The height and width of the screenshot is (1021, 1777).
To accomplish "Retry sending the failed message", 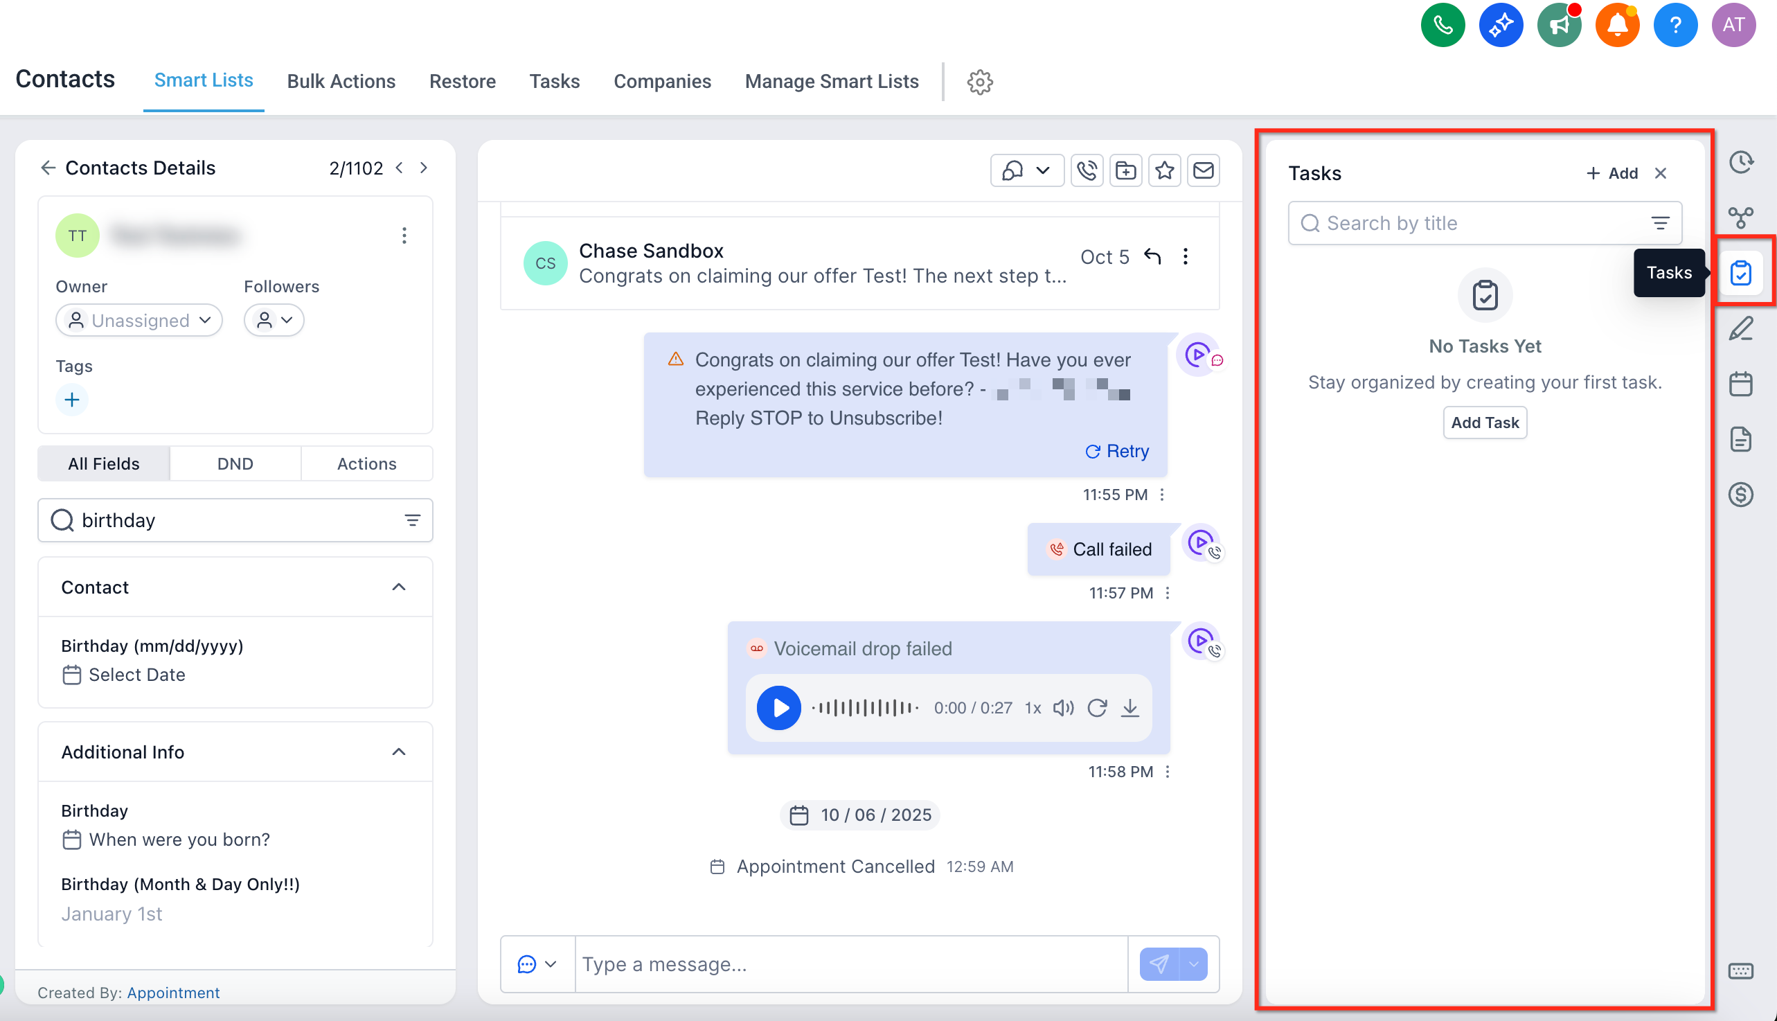I will coord(1117,451).
